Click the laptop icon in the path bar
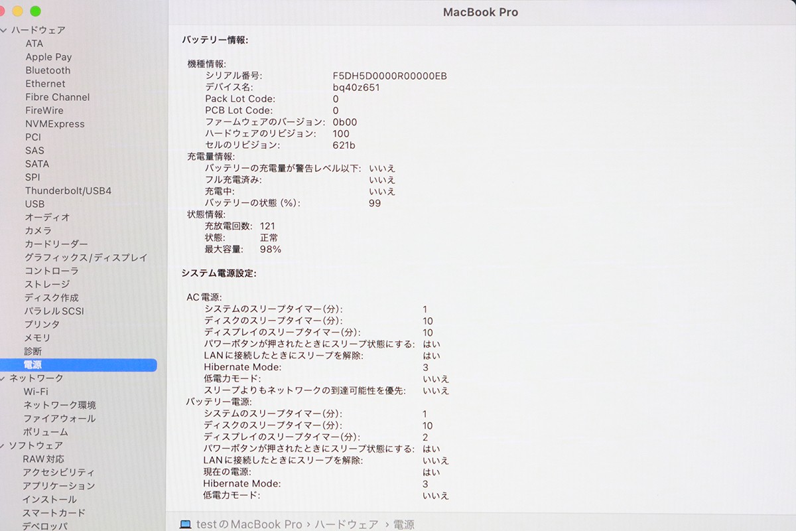This screenshot has width=796, height=531. (x=186, y=524)
